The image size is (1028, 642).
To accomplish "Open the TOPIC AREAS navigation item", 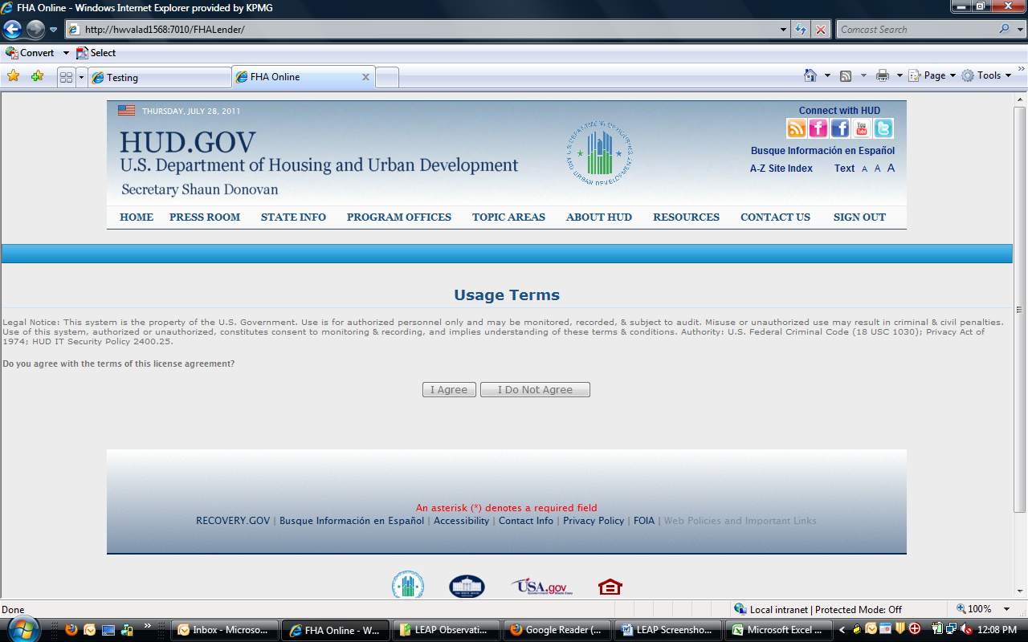I will [508, 217].
